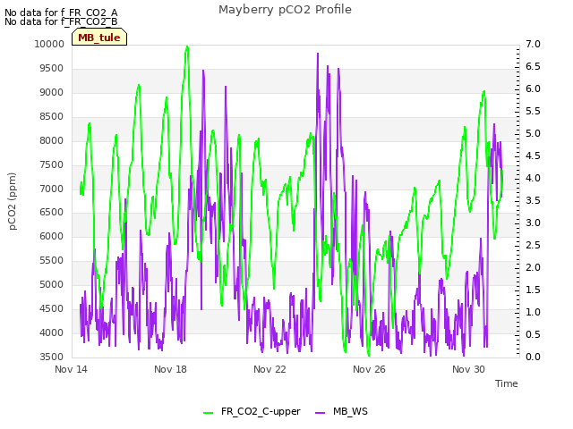Click the 4000 left axis value
The image size is (573, 429).
52,332
